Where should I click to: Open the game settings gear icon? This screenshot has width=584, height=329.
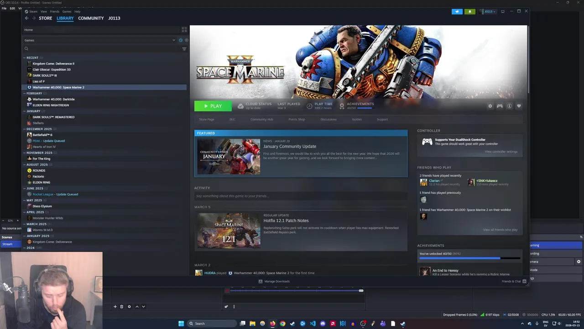pos(490,106)
